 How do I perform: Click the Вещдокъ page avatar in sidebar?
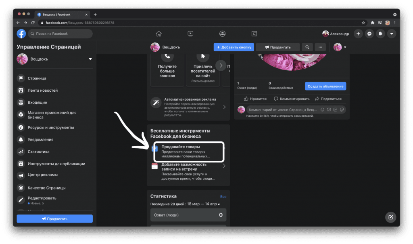pyautogui.click(x=23, y=59)
